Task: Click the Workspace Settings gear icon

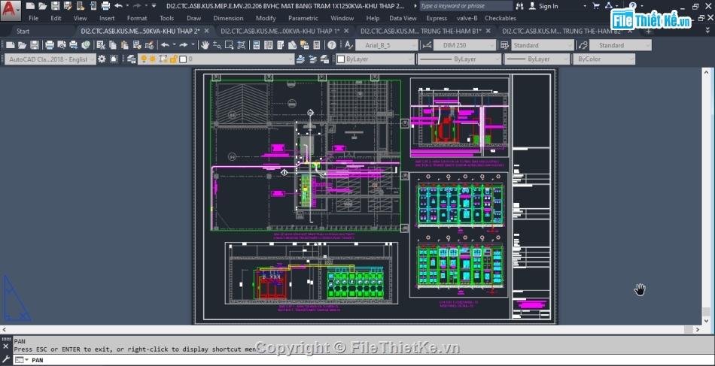Action: [102, 59]
